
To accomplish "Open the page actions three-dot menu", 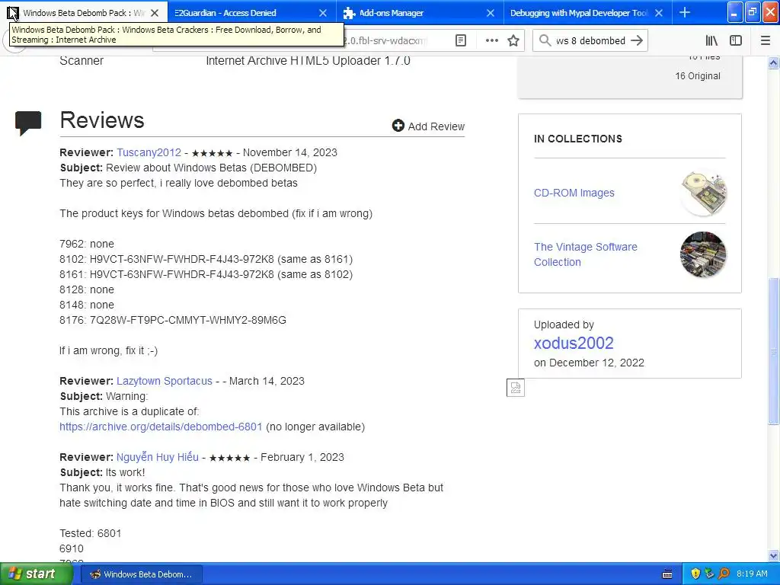I will click(491, 40).
